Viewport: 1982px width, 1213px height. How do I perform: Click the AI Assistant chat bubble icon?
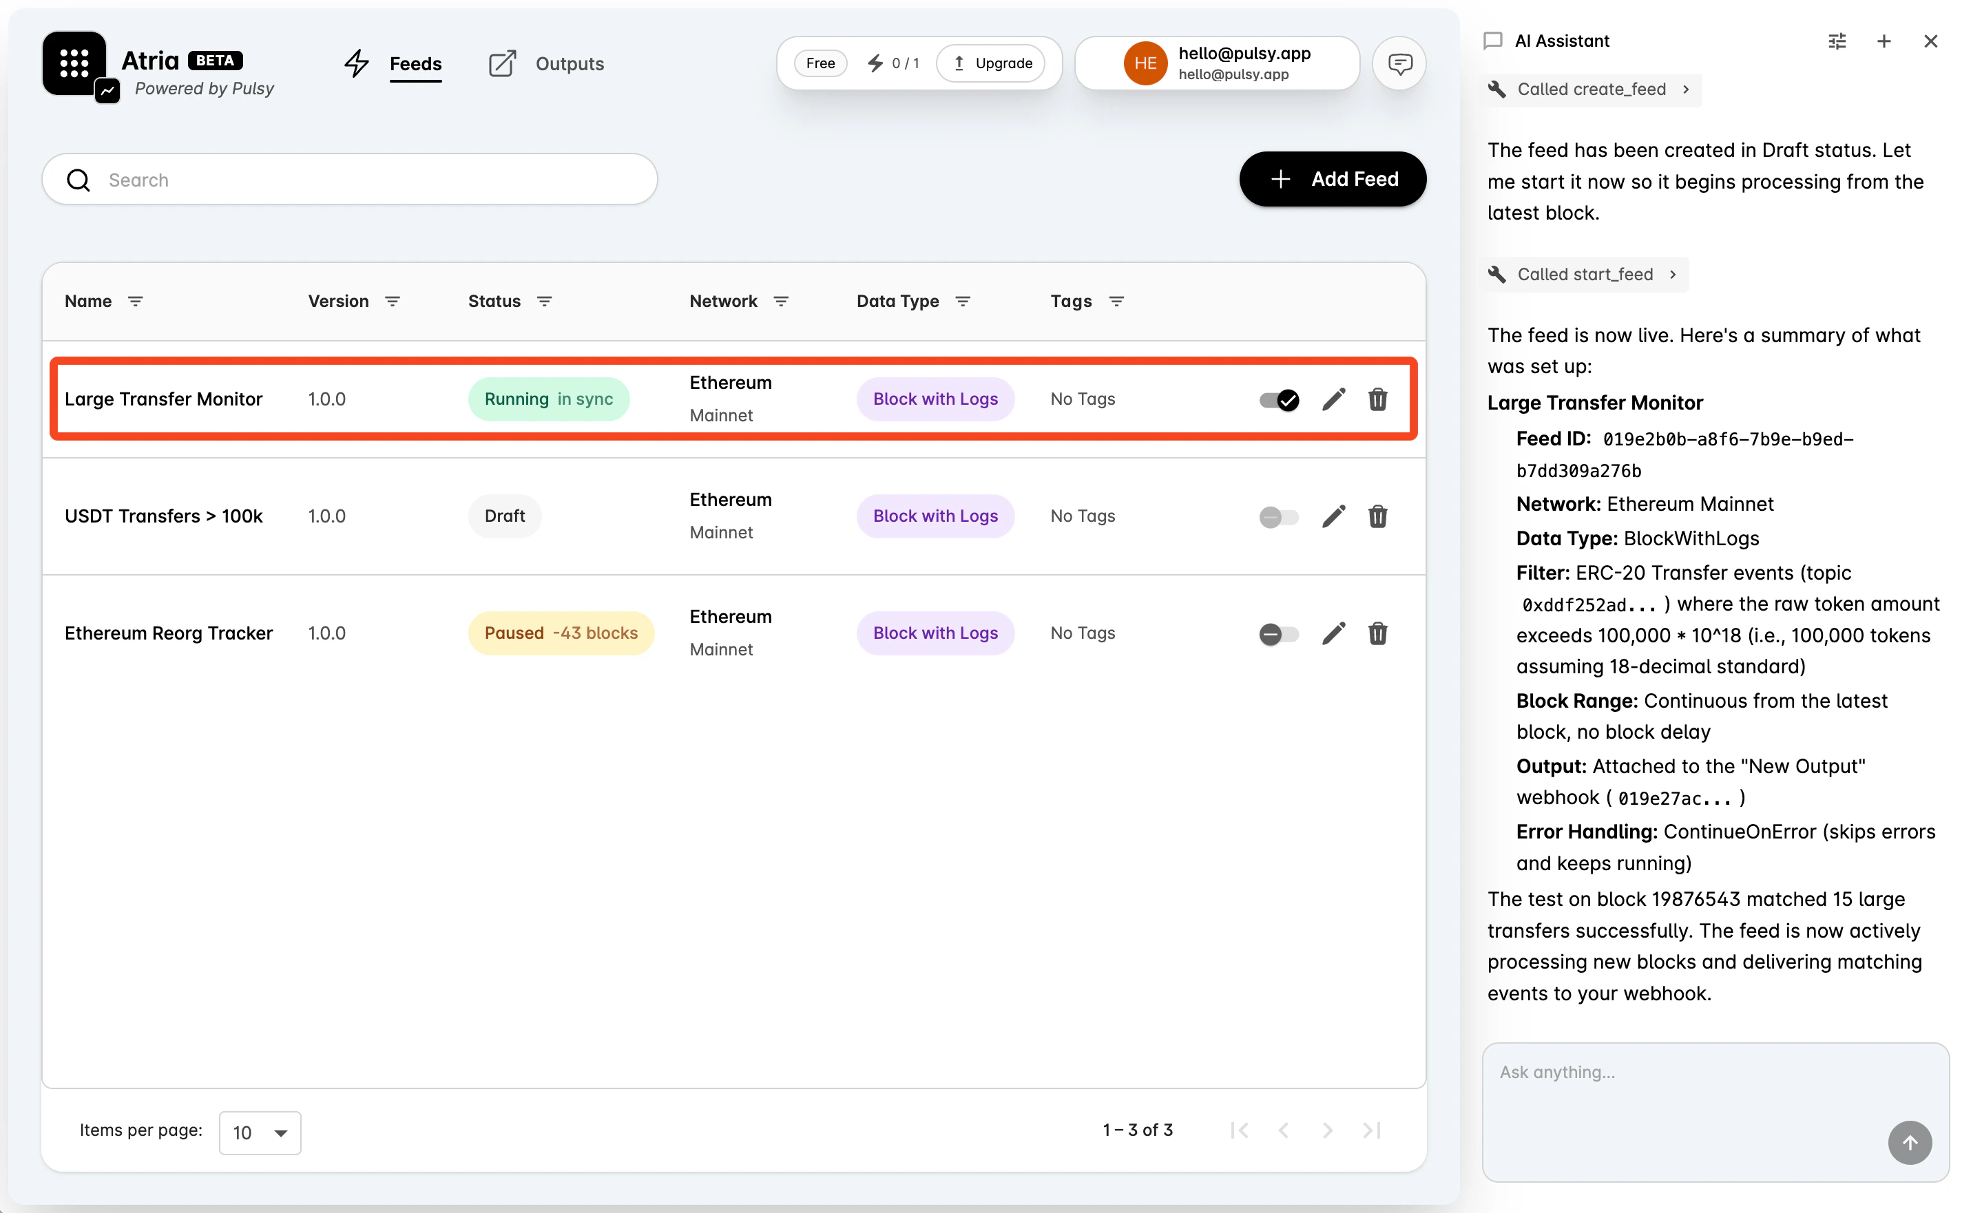1493,41
